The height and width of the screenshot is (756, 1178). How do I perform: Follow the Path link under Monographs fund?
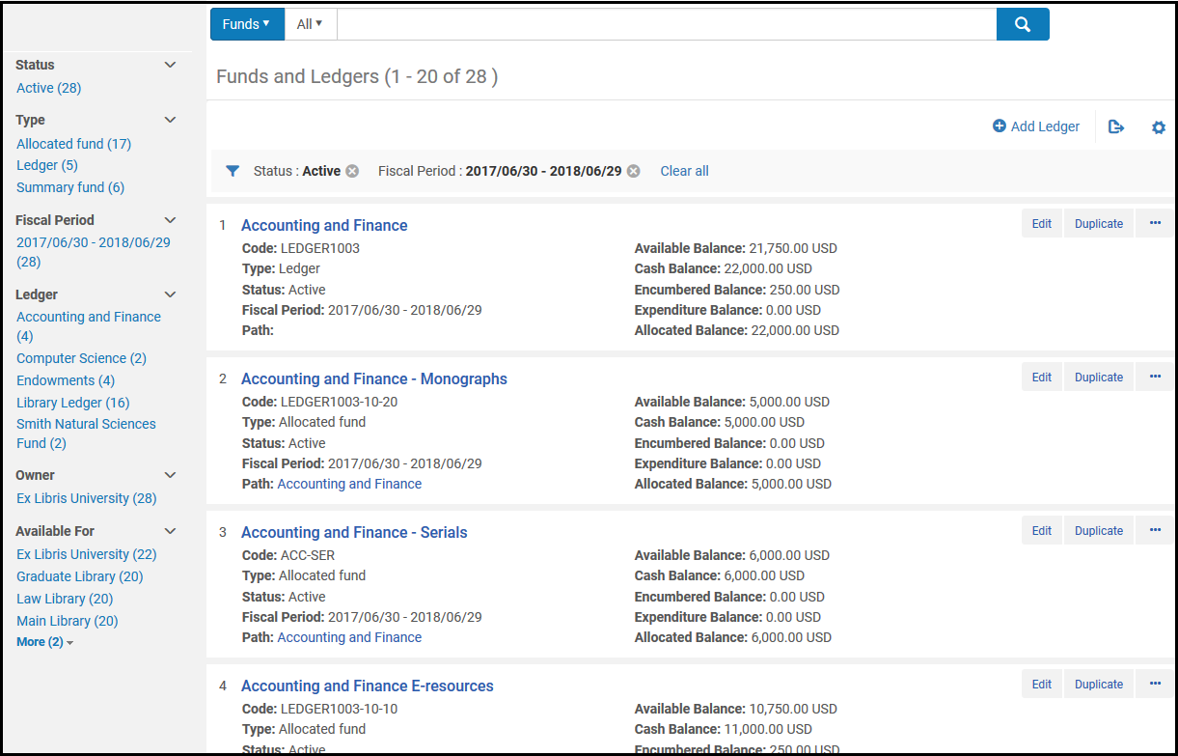[x=349, y=484]
